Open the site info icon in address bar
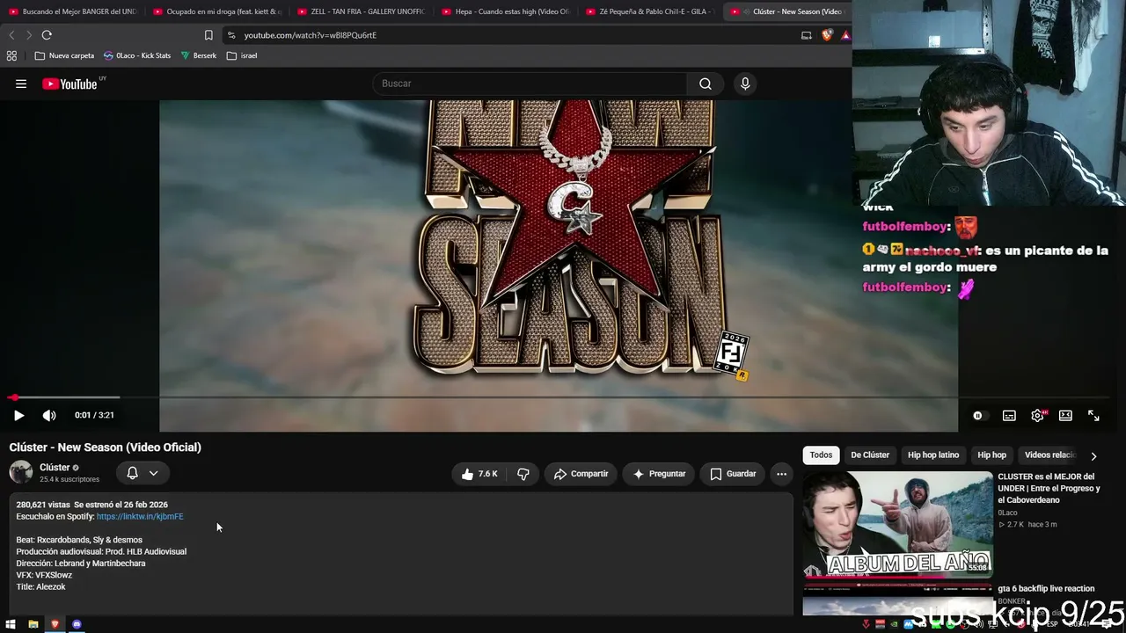 click(x=230, y=35)
